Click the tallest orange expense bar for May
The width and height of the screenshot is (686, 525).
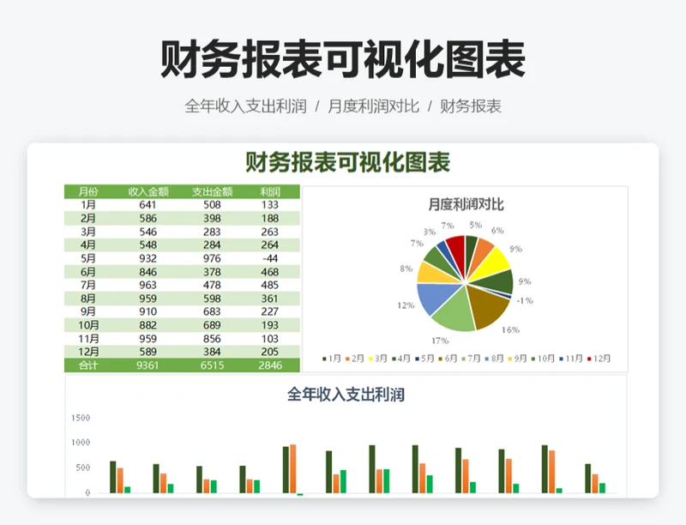292,469
